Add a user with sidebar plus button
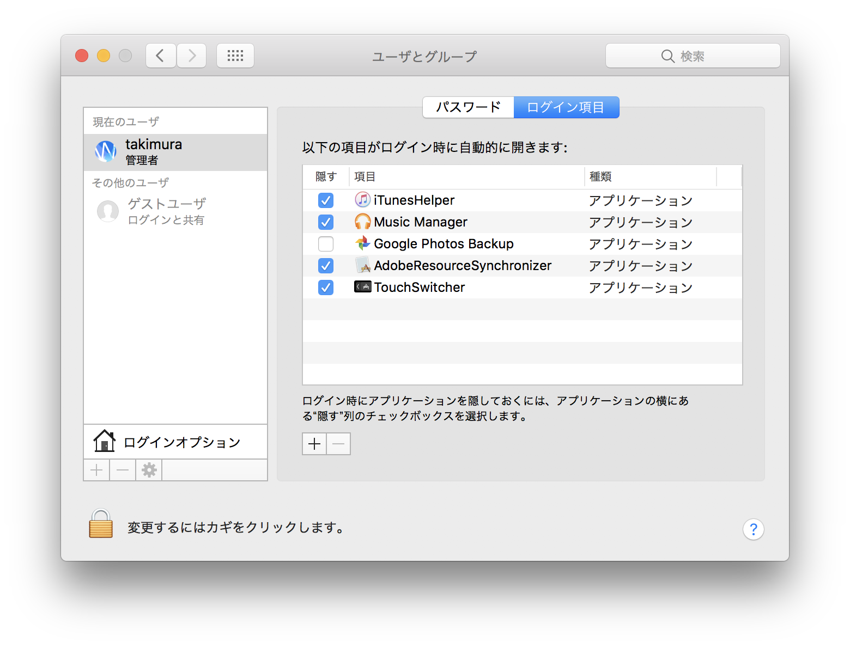Screen dimensions: 850x648 [96, 470]
